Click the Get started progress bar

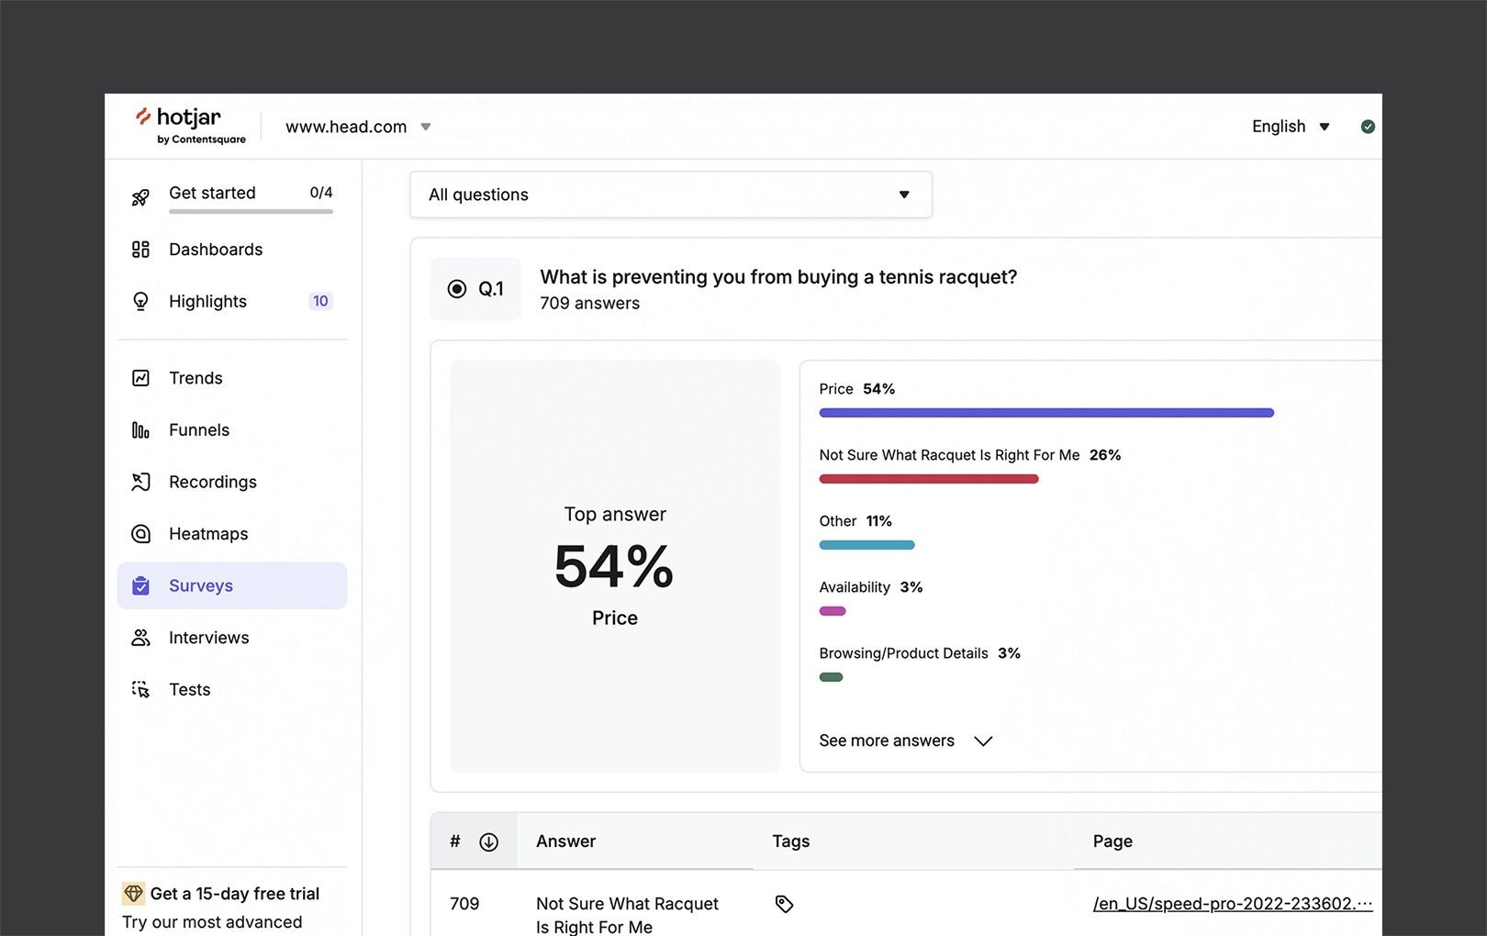click(251, 212)
